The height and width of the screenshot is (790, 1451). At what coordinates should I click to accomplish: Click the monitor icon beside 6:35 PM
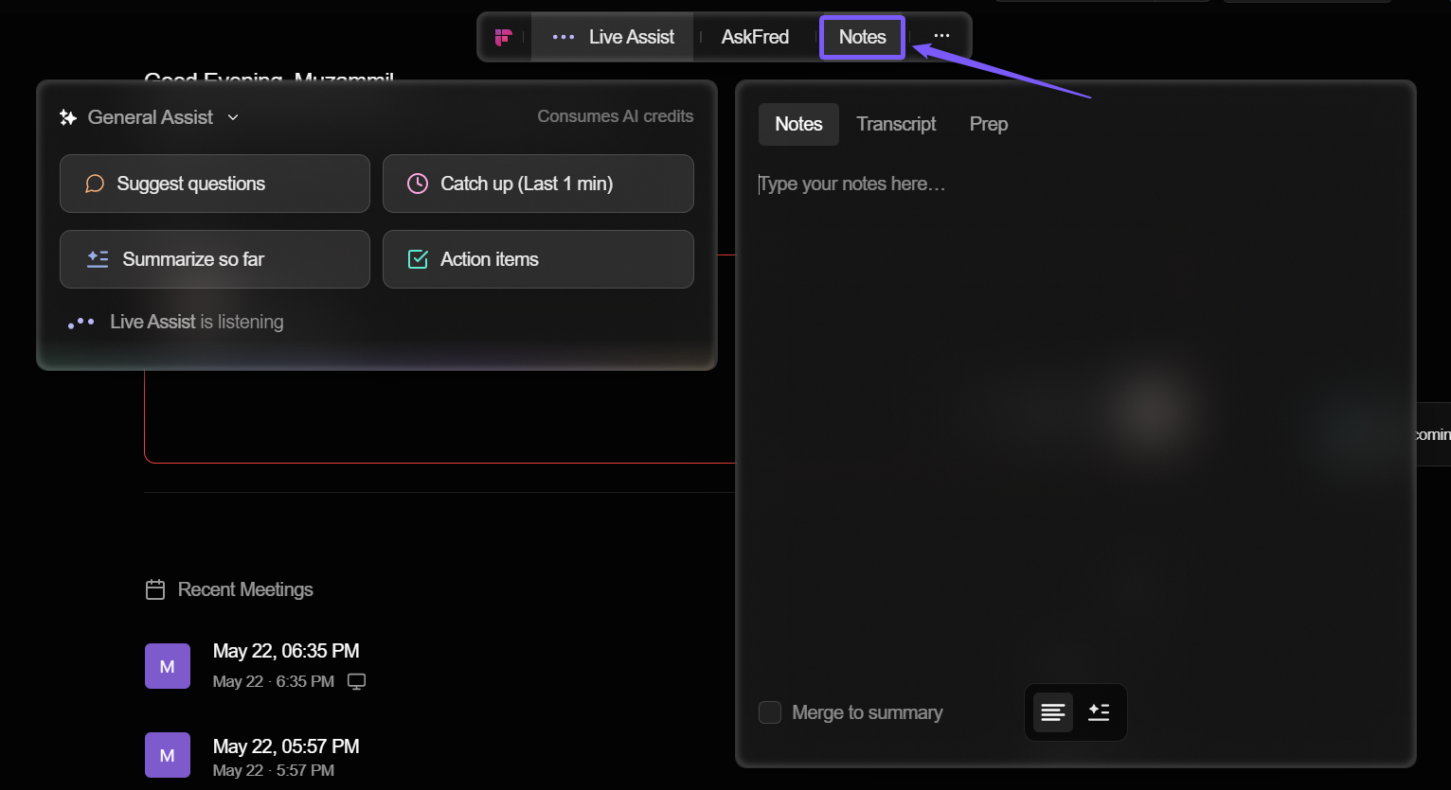coord(356,682)
